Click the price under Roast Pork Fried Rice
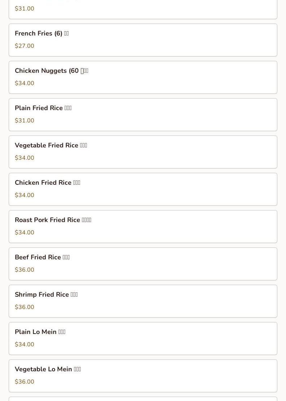Viewport: 286px width, 401px height. (25, 233)
